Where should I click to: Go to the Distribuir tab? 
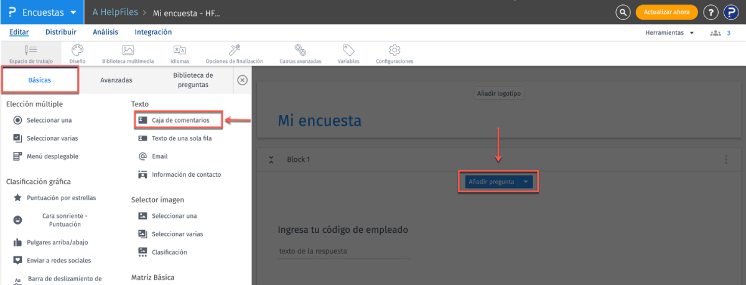(61, 32)
